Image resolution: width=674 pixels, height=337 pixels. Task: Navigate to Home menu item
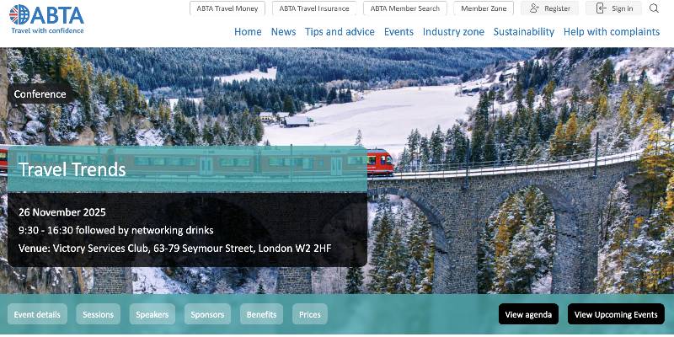coord(248,32)
